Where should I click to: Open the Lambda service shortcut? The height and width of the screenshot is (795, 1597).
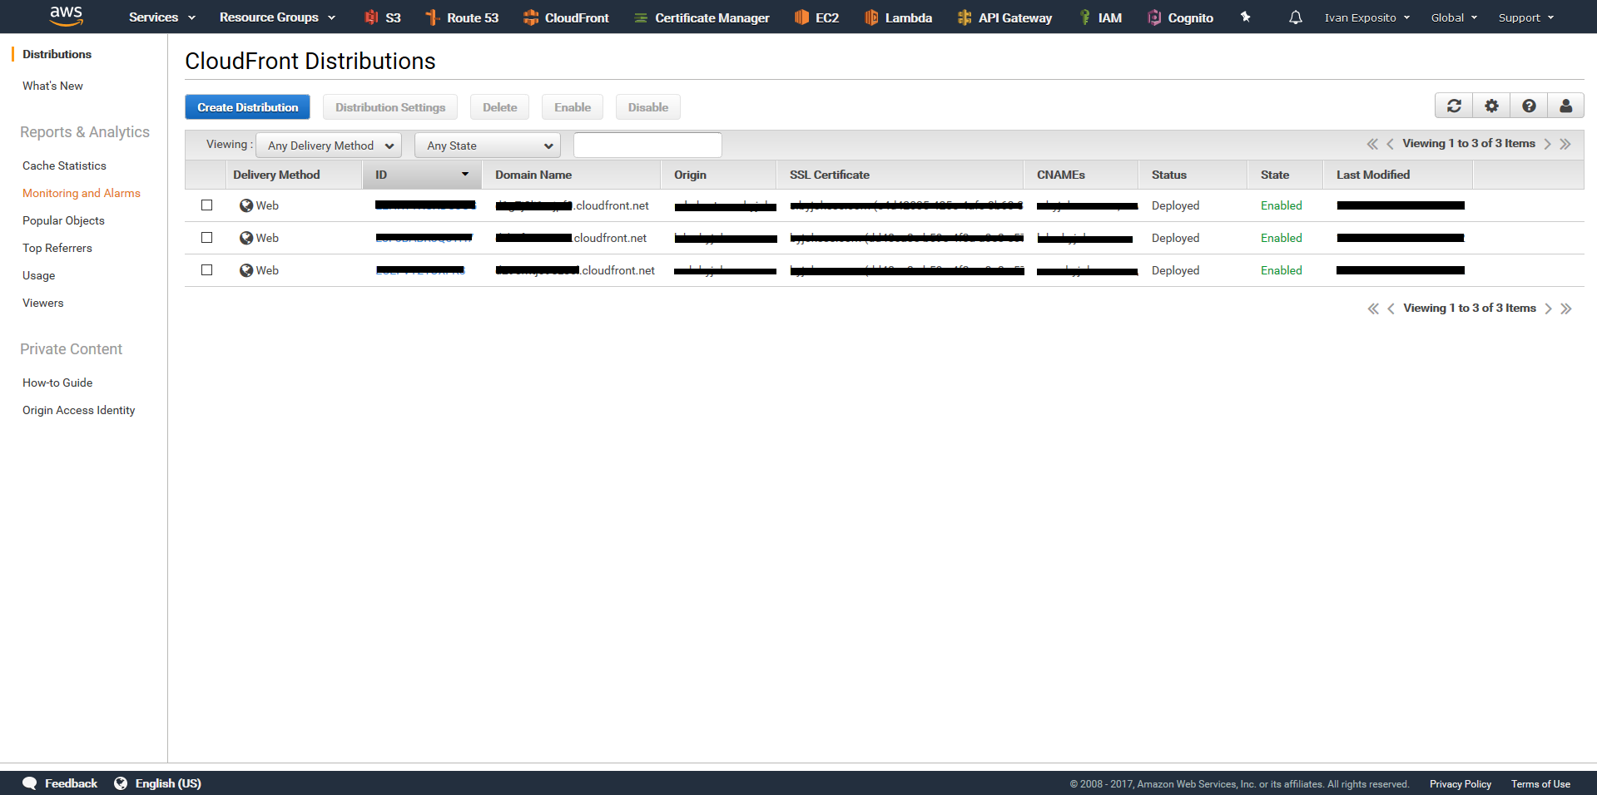(x=898, y=17)
